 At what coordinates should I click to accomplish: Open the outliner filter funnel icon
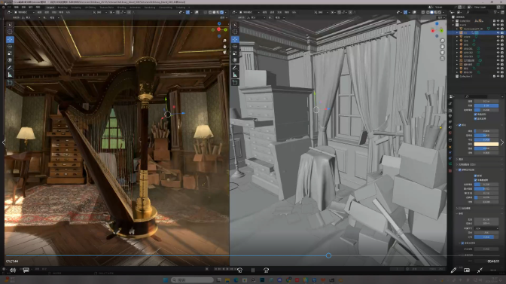pyautogui.click(x=495, y=12)
